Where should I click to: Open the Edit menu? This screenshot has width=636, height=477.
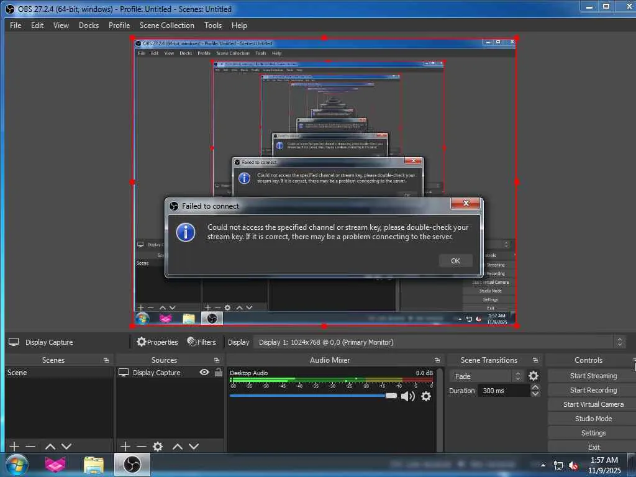(x=37, y=25)
